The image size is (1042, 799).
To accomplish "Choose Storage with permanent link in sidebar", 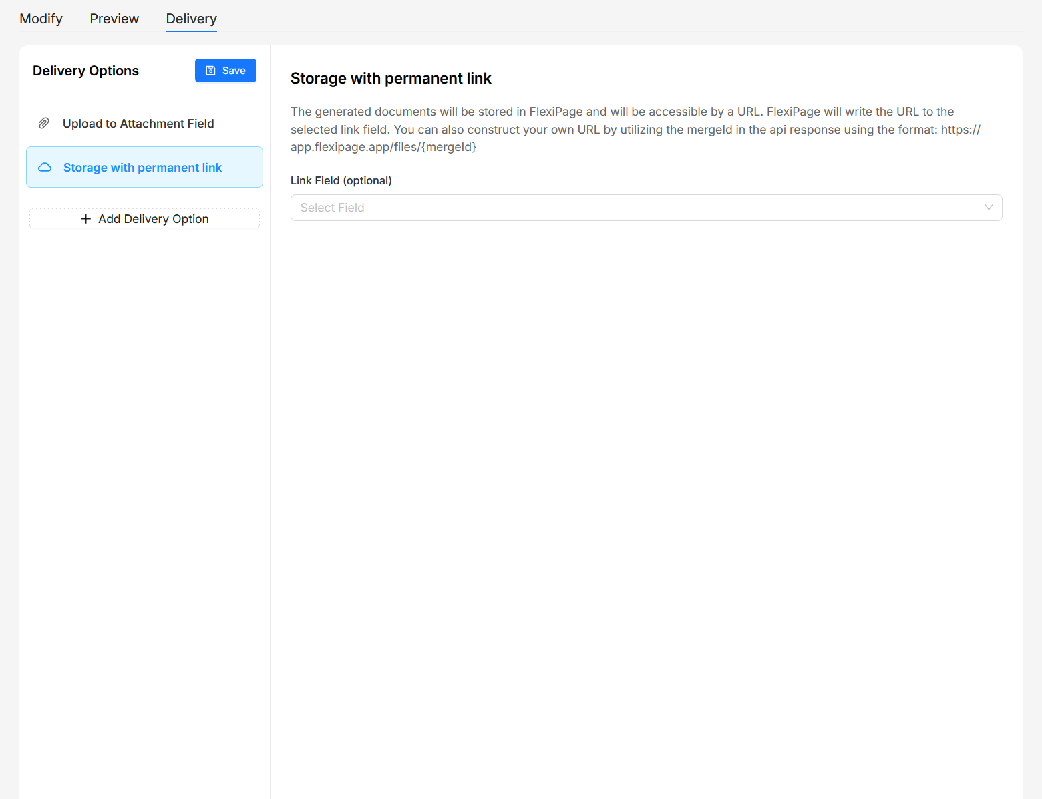I will coord(142,168).
